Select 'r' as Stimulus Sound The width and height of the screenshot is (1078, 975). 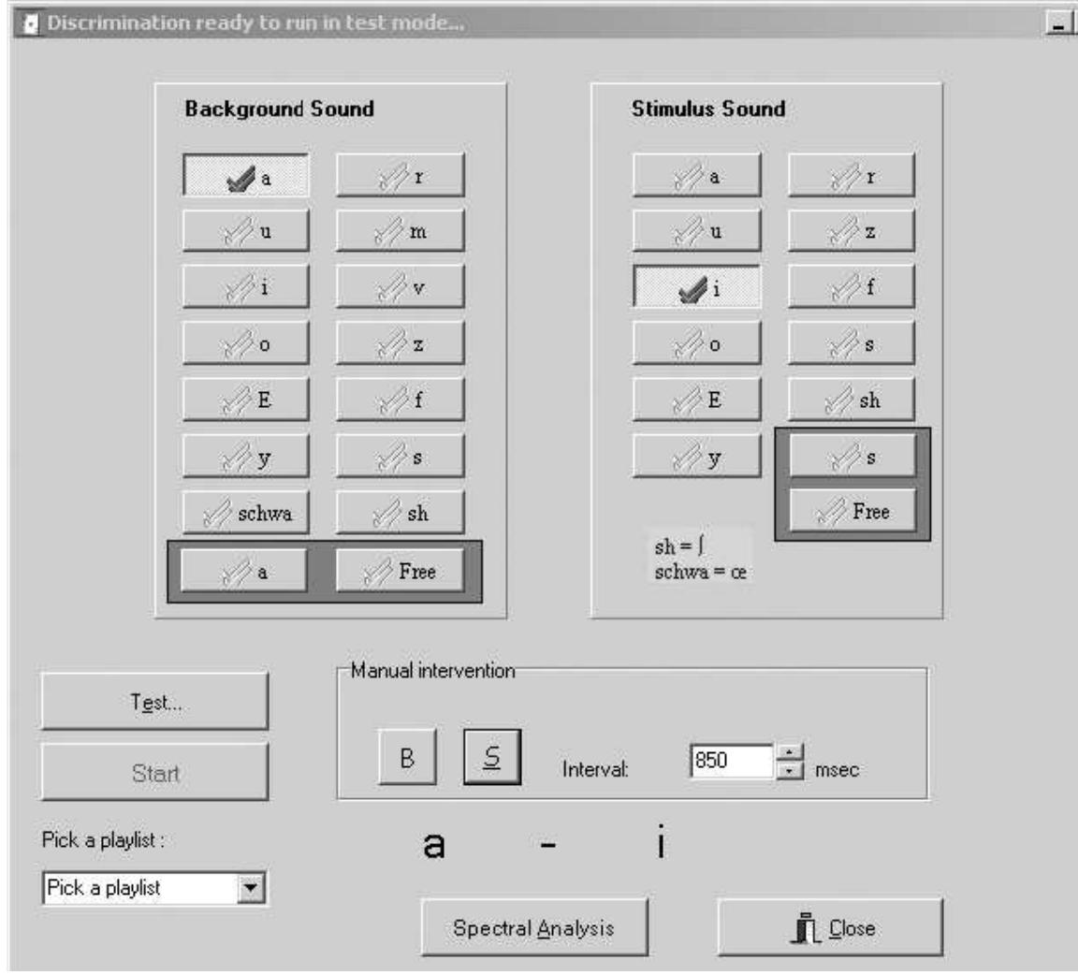[852, 175]
